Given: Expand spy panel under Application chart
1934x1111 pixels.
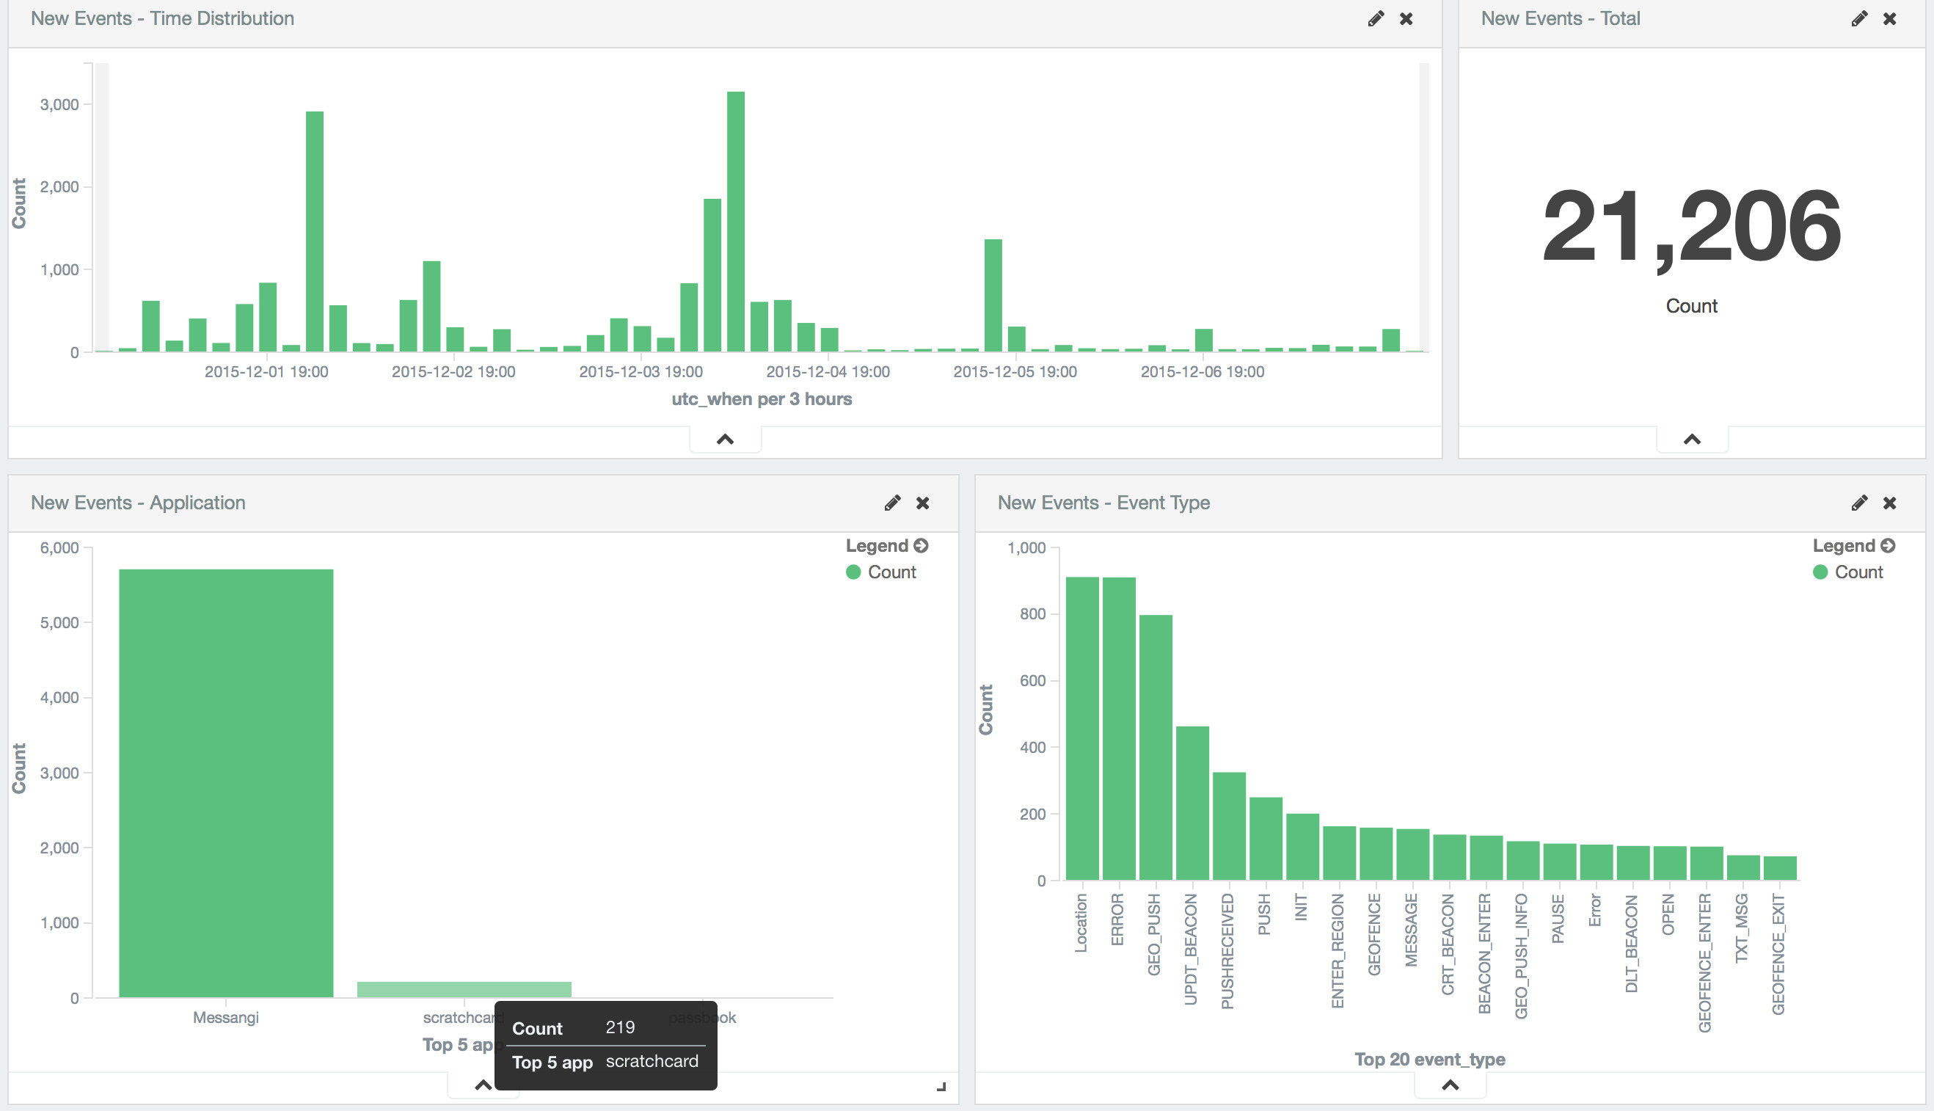Looking at the screenshot, I should tap(483, 1085).
